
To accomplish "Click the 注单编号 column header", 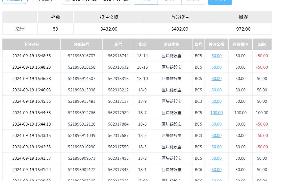I will pyautogui.click(x=81, y=44).
